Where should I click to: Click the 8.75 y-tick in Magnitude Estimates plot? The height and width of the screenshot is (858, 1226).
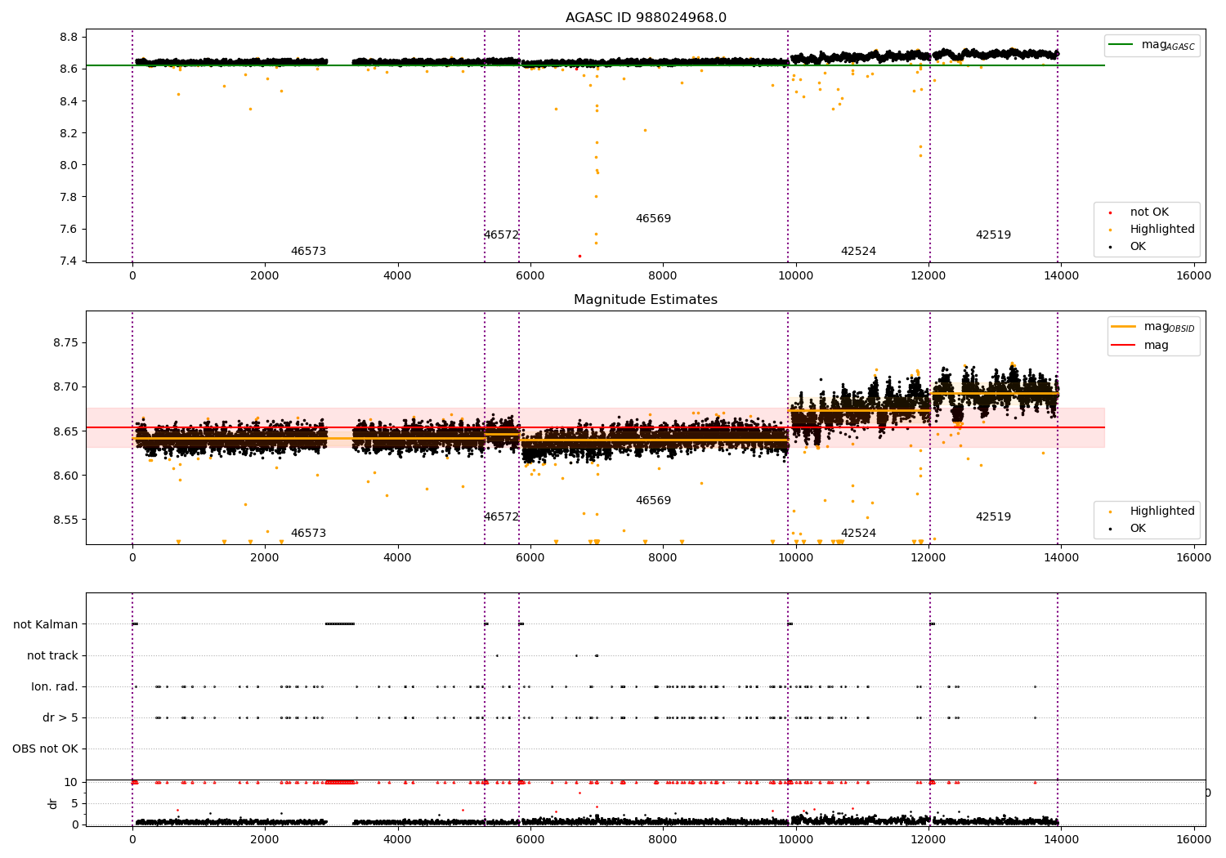[x=66, y=342]
